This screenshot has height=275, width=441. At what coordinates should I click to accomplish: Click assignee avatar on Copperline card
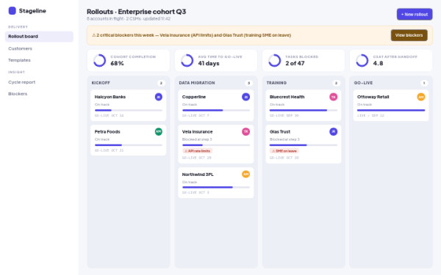(245, 97)
